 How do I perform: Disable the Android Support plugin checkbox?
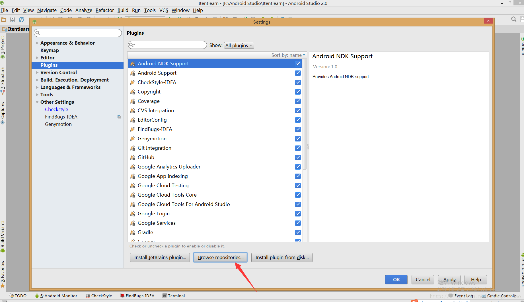(x=298, y=73)
